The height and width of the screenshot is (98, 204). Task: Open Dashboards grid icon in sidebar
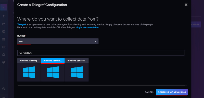click(x=4, y=39)
